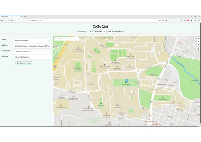Focus the Longitude input field
Image resolution: width=201 pixels, height=142 pixels.
click(x=32, y=51)
